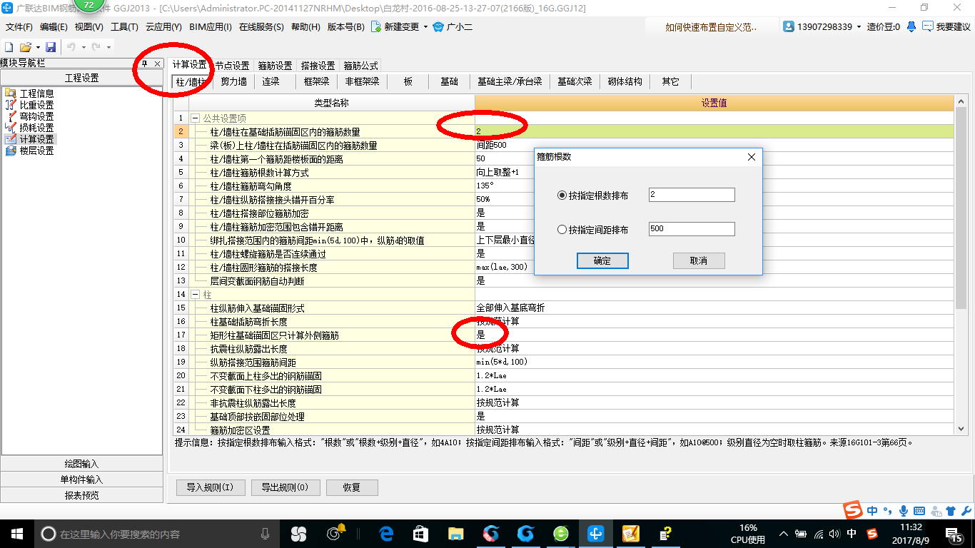The image size is (975, 548).
Task: Open Windows Store from the taskbar
Action: (x=420, y=533)
